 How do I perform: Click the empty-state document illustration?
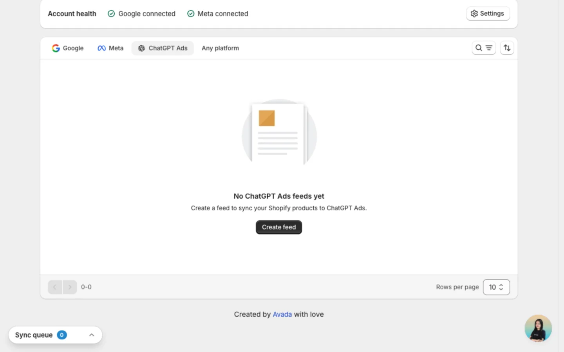279,132
